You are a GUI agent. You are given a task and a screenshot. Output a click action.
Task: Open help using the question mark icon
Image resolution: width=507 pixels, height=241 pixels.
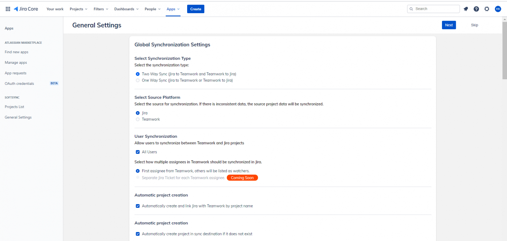pyautogui.click(x=476, y=9)
